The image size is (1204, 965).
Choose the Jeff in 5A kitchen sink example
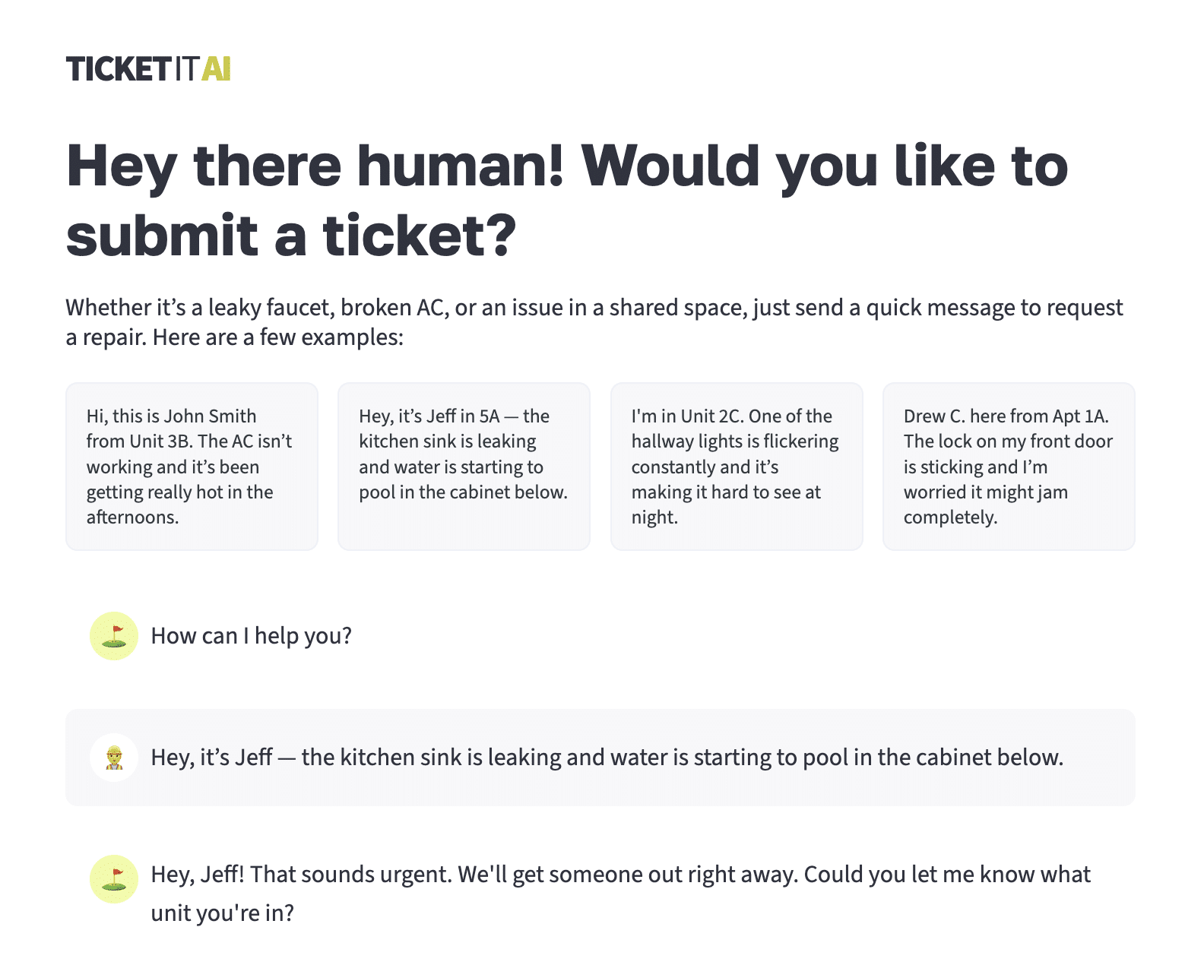pos(464,467)
